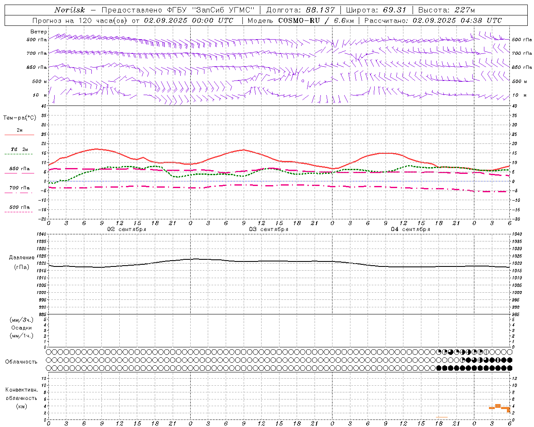Click "Прогноз на 120 часа(ов)" header text
Image resolution: width=534 pixels, height=427 pixels.
tap(81, 20)
